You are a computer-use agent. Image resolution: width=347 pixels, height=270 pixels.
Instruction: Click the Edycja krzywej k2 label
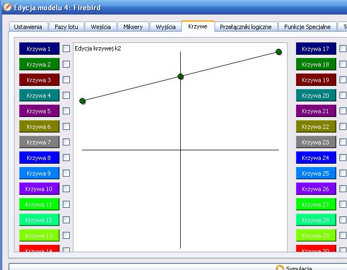pyautogui.click(x=98, y=48)
